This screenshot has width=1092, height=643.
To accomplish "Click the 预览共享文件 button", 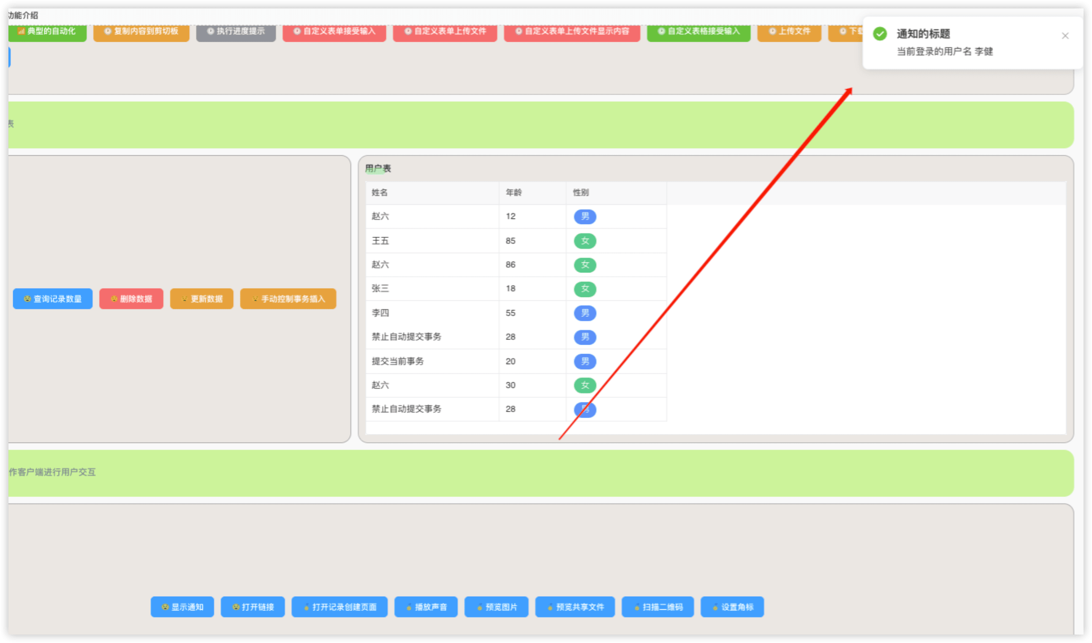I will point(575,607).
